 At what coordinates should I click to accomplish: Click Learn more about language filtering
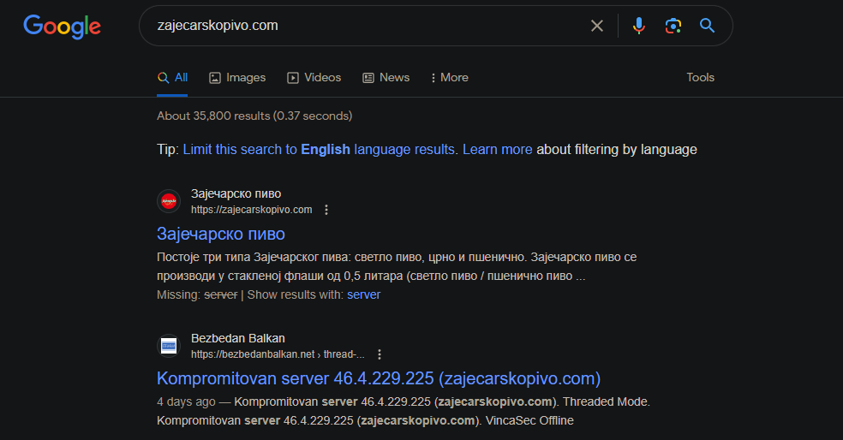point(497,149)
